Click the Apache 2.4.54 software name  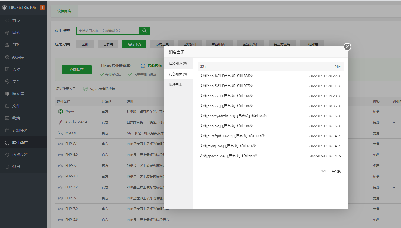click(76, 122)
